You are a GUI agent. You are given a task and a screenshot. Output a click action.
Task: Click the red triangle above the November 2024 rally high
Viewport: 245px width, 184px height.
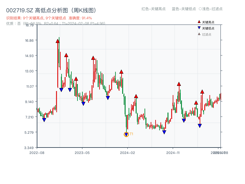point(179,83)
